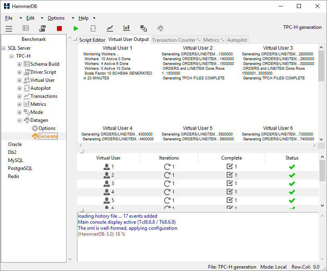Collapse the TPC-H tree node
This screenshot has height=271, width=327.
[x=12, y=56]
